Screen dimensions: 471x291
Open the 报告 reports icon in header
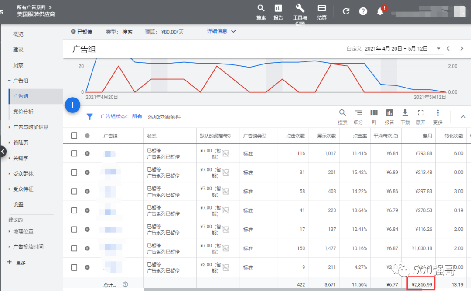click(x=278, y=8)
